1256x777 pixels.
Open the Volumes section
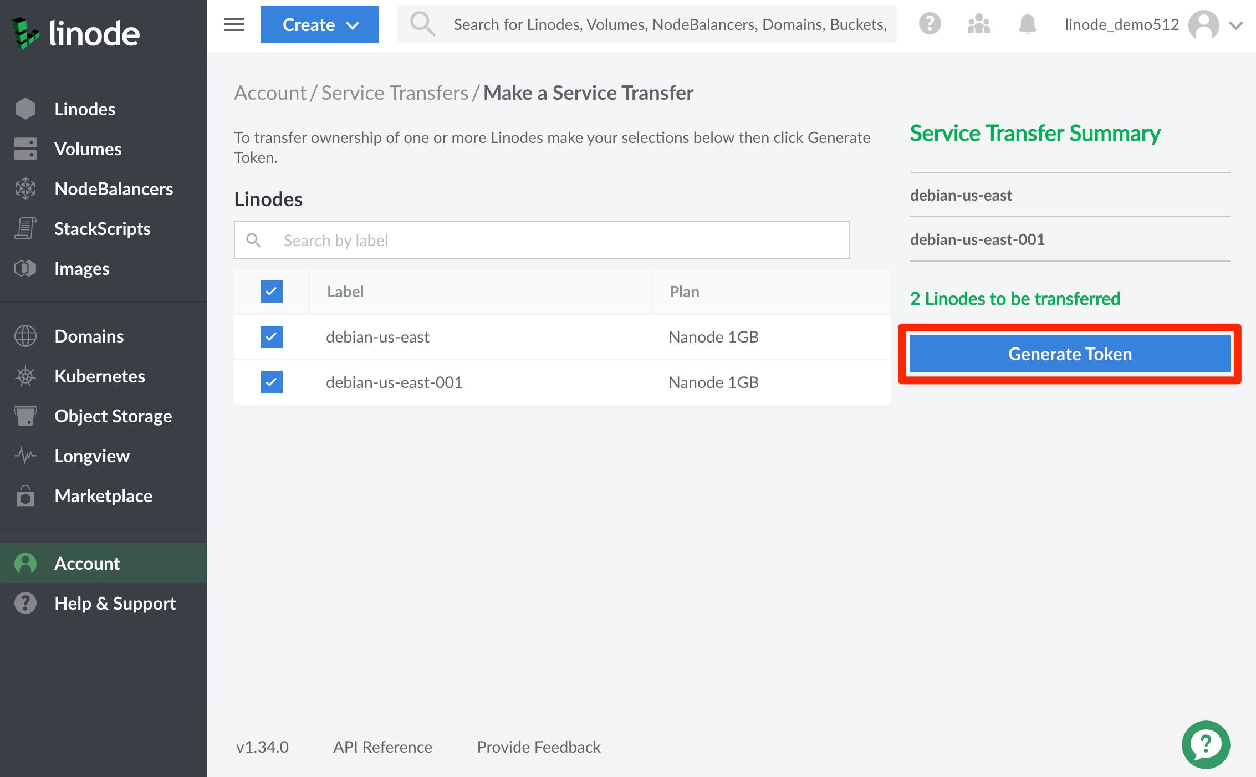click(88, 149)
